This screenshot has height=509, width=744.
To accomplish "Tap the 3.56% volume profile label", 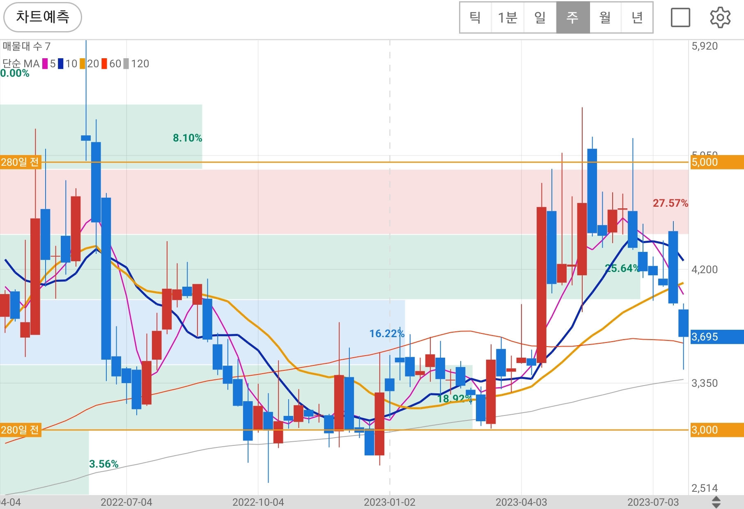I will pyautogui.click(x=104, y=464).
